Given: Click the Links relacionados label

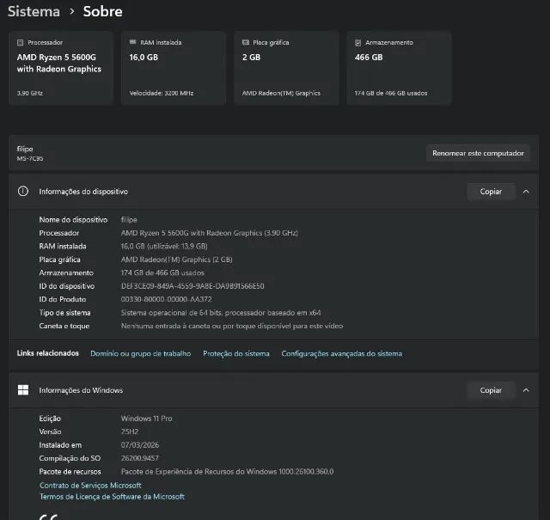Looking at the screenshot, I should [48, 353].
